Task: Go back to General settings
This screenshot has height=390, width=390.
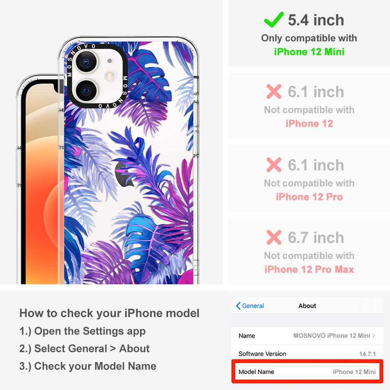Action: coord(250,306)
